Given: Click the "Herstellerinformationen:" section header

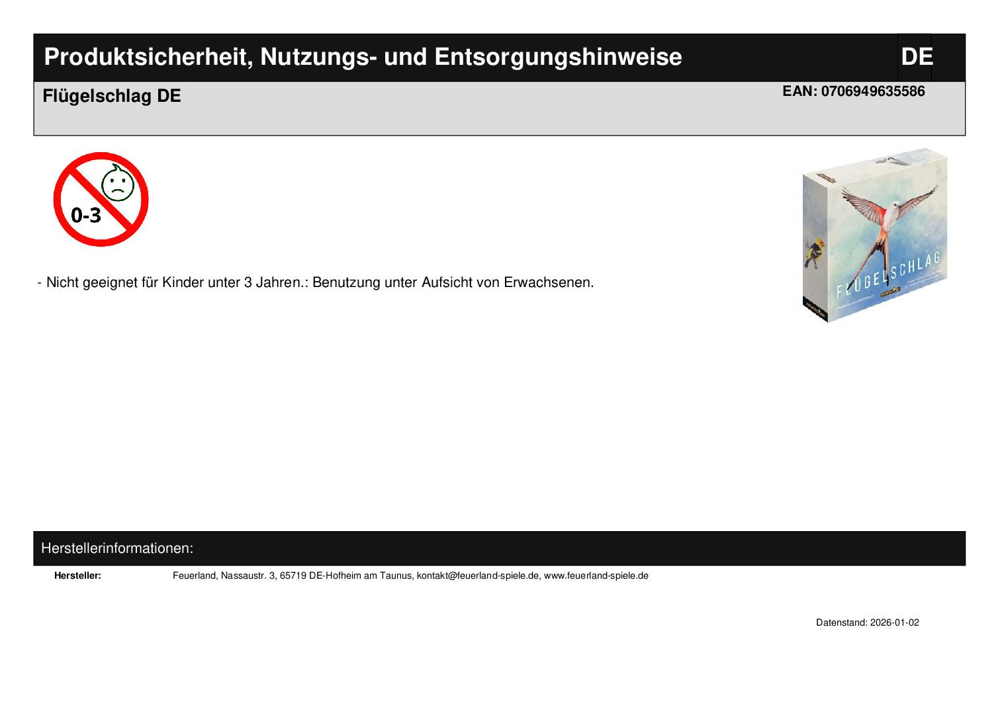Looking at the screenshot, I should (117, 549).
